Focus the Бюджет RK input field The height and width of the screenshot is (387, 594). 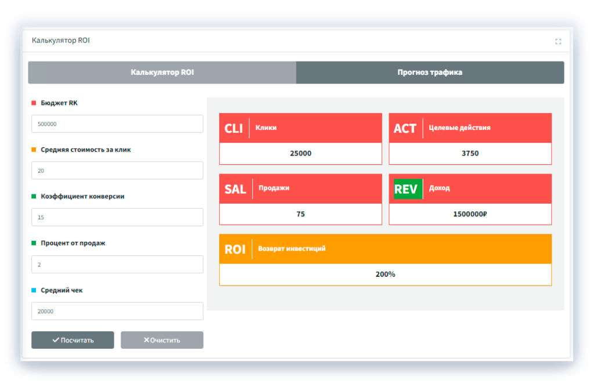117,124
